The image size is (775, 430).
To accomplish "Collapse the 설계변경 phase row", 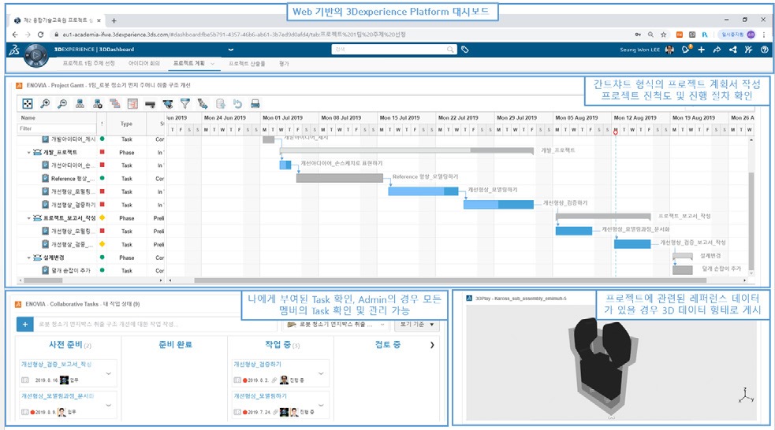I will pos(30,258).
